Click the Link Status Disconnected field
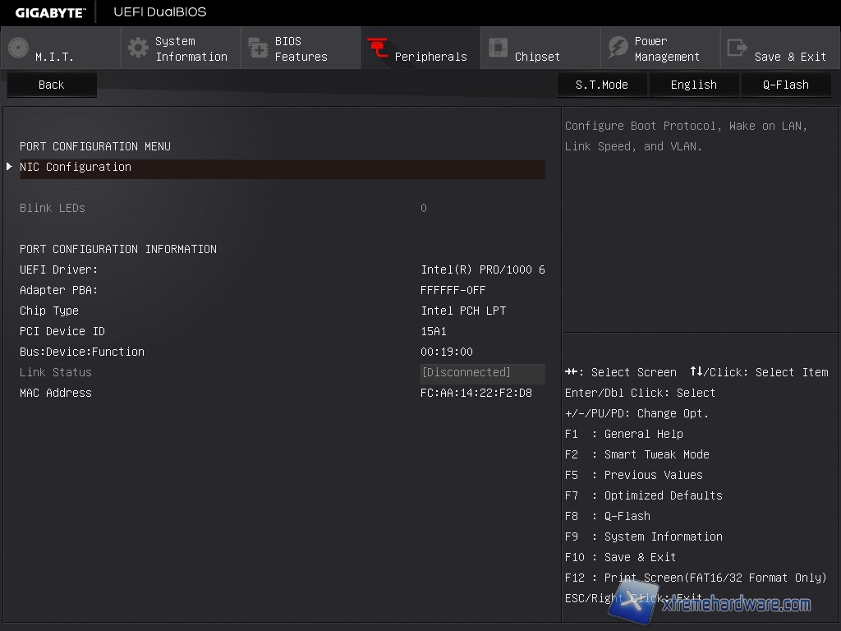The width and height of the screenshot is (841, 631). (482, 373)
